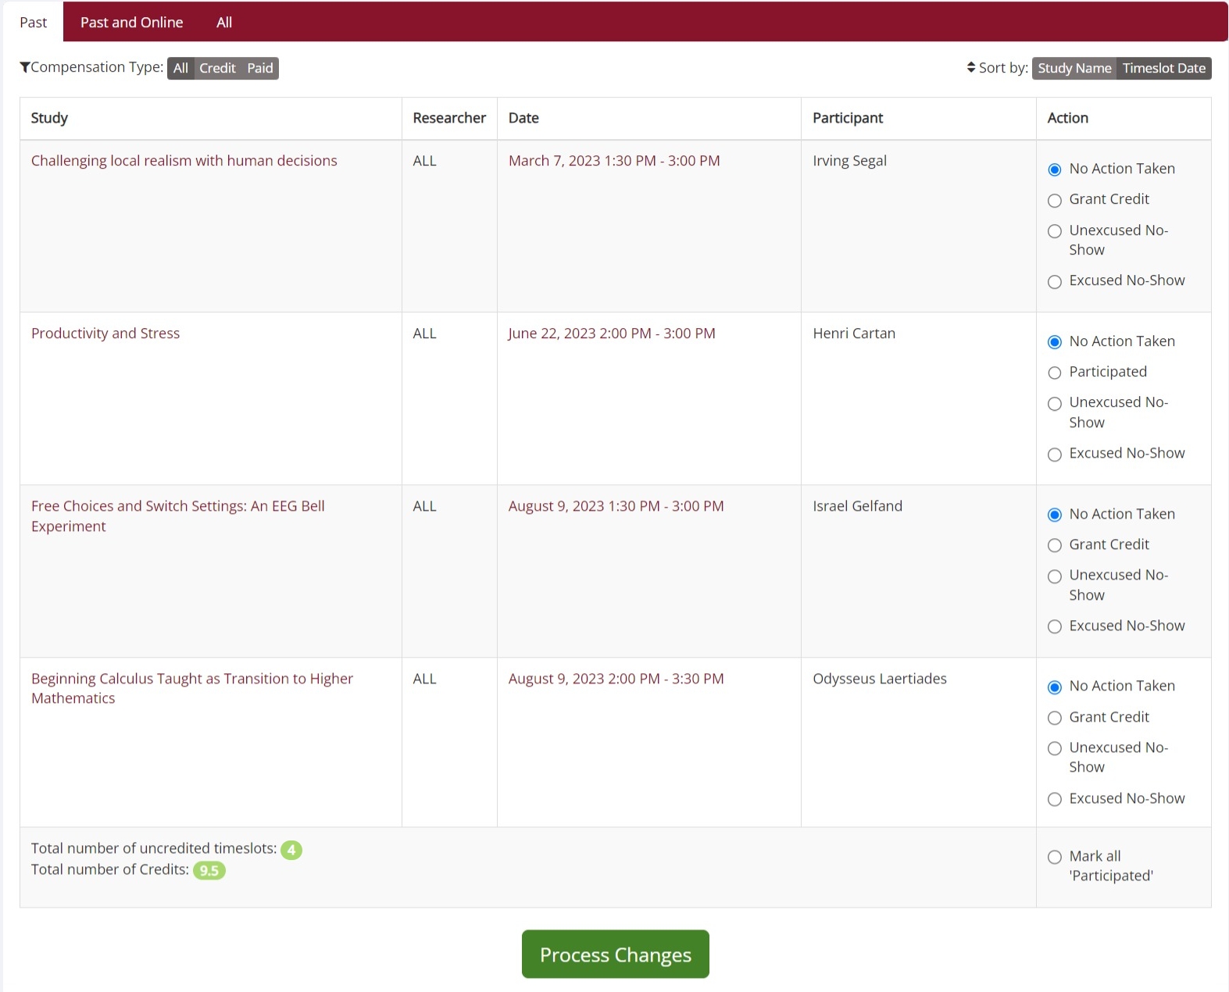Viewport: 1229px width, 992px height.
Task: Mark Israel Gelfand as Excused No-Show
Action: pyautogui.click(x=1055, y=626)
